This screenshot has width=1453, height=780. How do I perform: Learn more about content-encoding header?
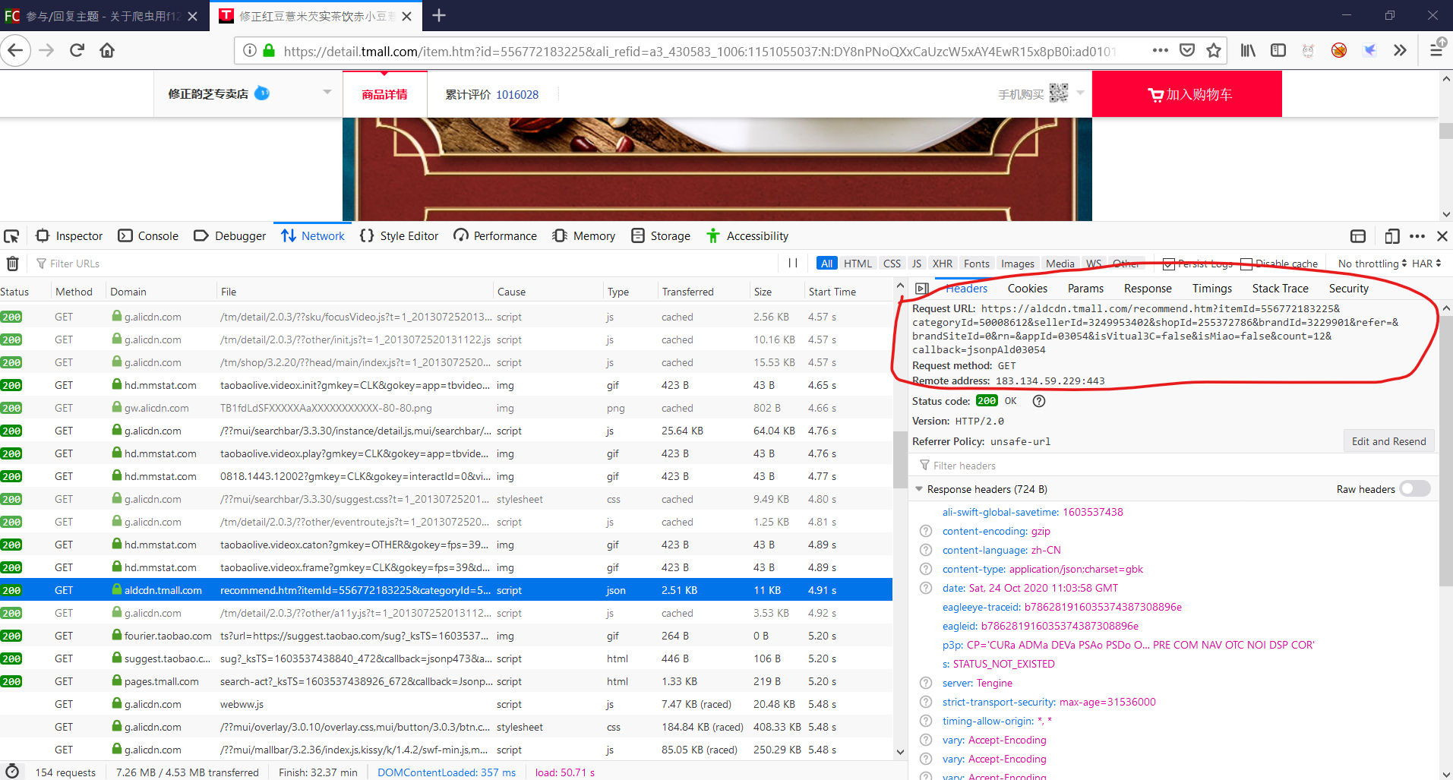click(x=926, y=531)
